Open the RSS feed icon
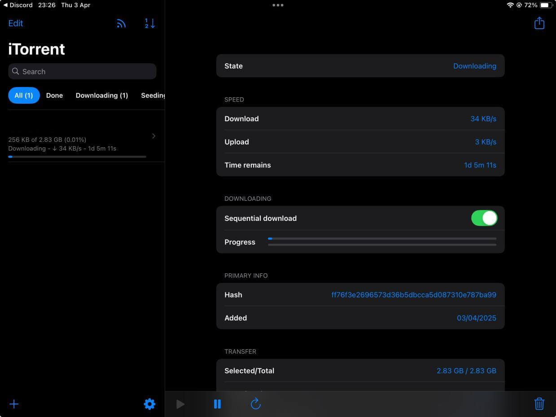This screenshot has height=417, width=556. [x=121, y=24]
